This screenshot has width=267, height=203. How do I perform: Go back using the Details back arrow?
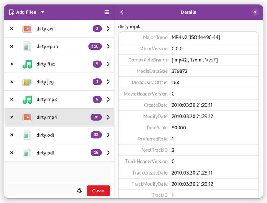[122, 12]
